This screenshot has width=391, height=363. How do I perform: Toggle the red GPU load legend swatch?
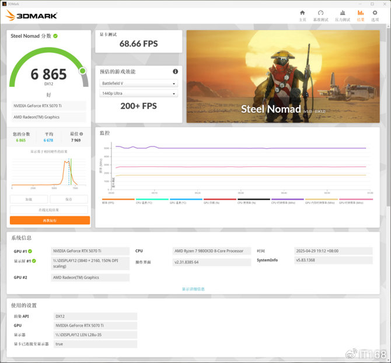coord(220,199)
